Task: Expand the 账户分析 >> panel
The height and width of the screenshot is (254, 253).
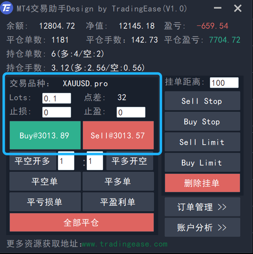Action: point(202,227)
